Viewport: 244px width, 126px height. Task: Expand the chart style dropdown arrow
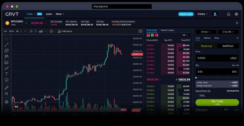[45, 31]
